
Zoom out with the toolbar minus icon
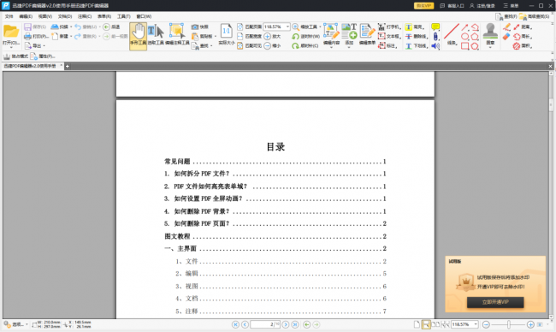(268, 45)
